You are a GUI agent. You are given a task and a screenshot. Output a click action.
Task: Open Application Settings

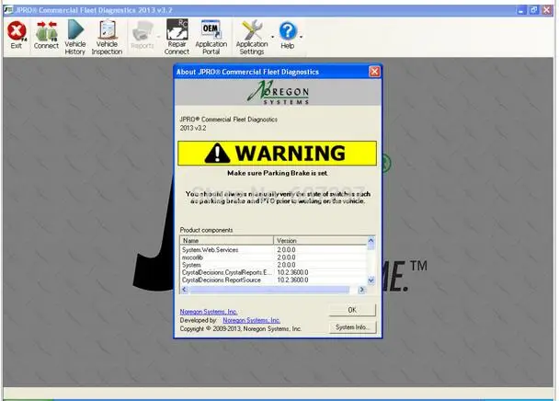point(252,37)
